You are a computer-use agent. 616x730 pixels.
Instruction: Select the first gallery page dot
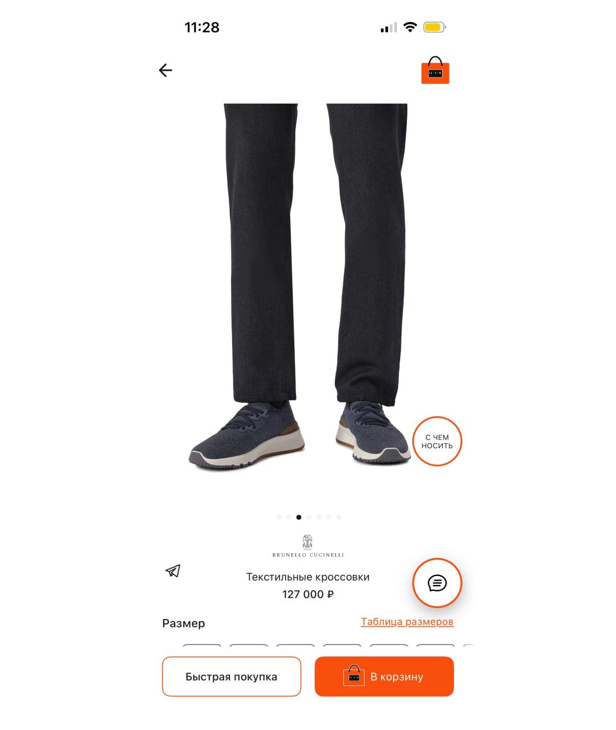pos(279,517)
